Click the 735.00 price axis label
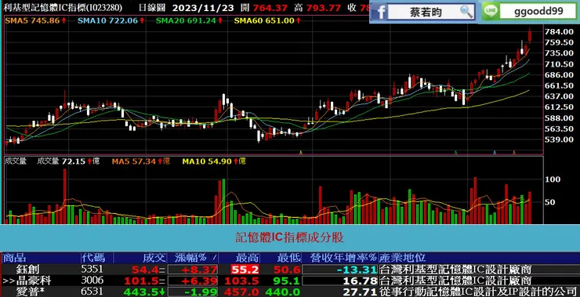 pos(559,53)
